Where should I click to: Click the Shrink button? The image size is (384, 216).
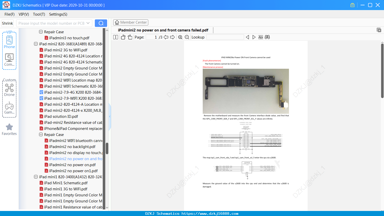[8, 23]
